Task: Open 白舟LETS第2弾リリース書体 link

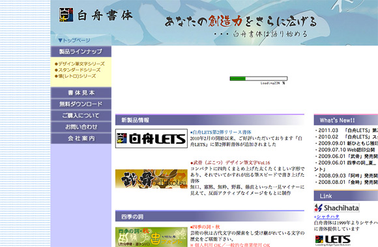Action: (x=221, y=133)
